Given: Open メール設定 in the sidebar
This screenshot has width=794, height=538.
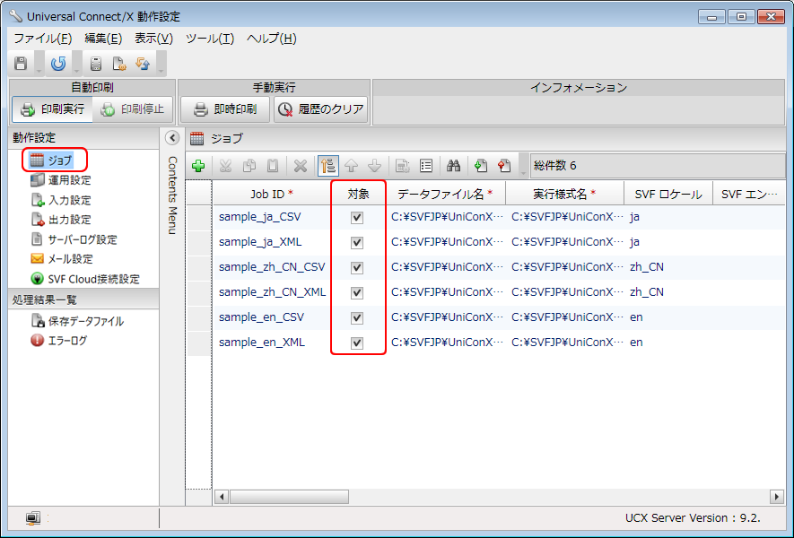Looking at the screenshot, I should pyautogui.click(x=62, y=259).
